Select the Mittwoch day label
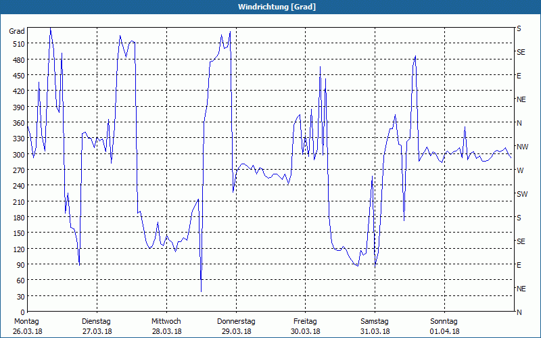 point(166,322)
